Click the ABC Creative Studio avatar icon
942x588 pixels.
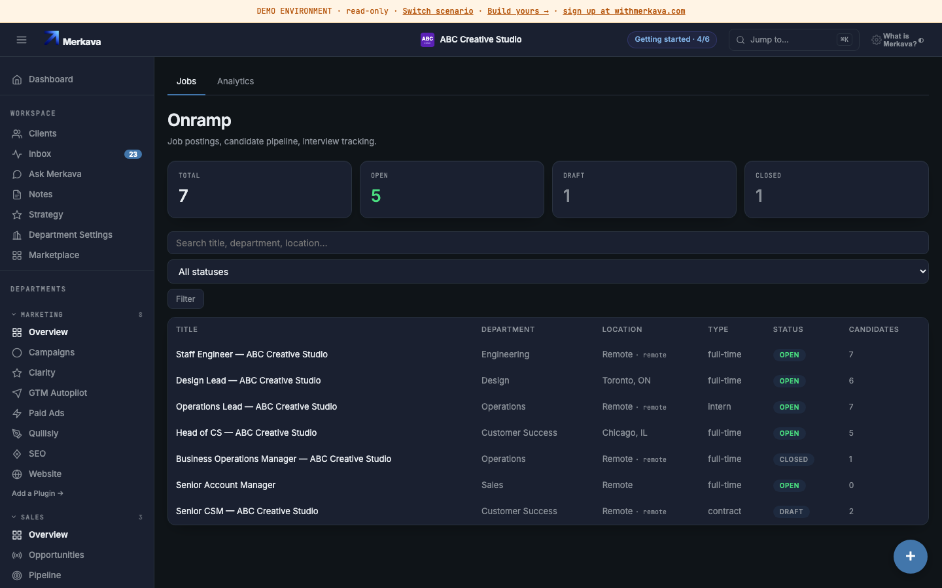coord(427,40)
